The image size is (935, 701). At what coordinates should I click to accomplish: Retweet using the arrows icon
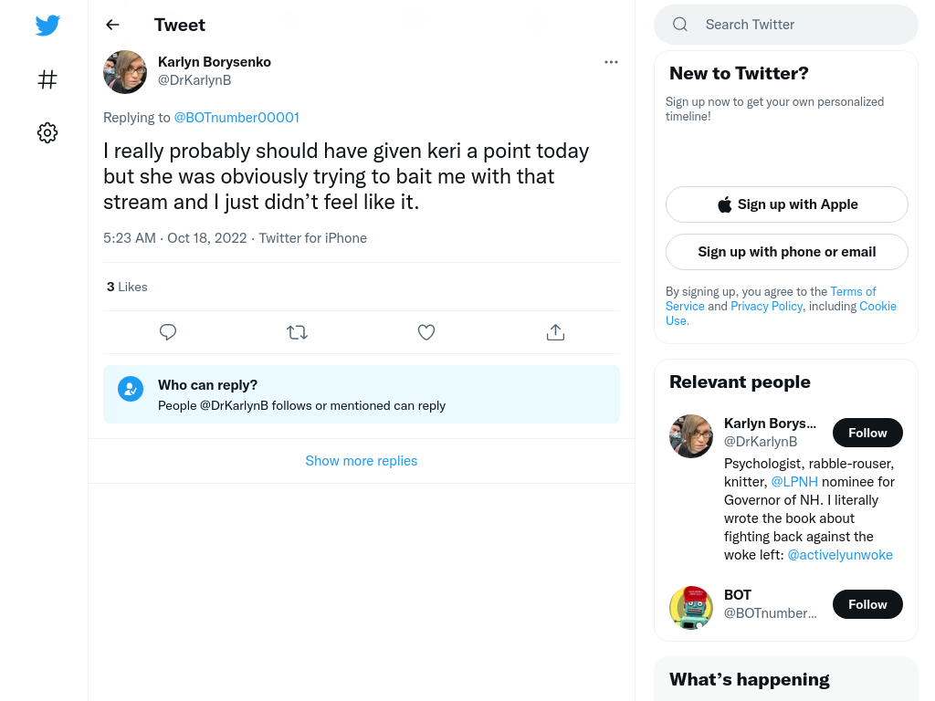pyautogui.click(x=297, y=332)
